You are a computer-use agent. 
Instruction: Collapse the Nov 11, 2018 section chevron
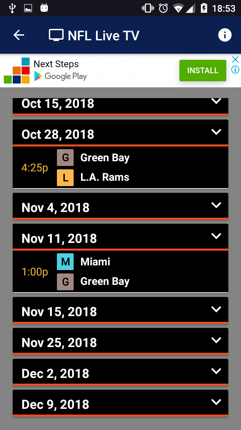[216, 236]
